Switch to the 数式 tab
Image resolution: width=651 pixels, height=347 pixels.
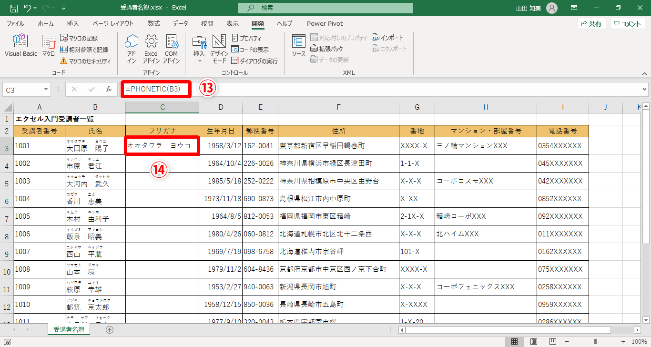[153, 23]
